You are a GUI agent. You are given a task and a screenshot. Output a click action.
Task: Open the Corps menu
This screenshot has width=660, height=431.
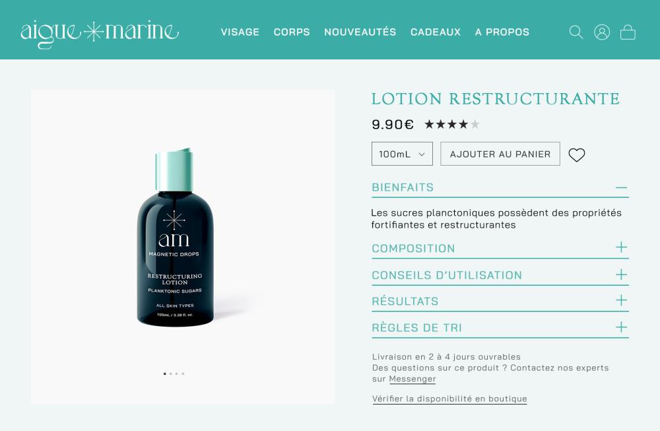(x=292, y=32)
